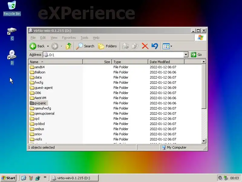Go up one folder level icon
The width and height of the screenshot is (242, 182).
pos(69,46)
